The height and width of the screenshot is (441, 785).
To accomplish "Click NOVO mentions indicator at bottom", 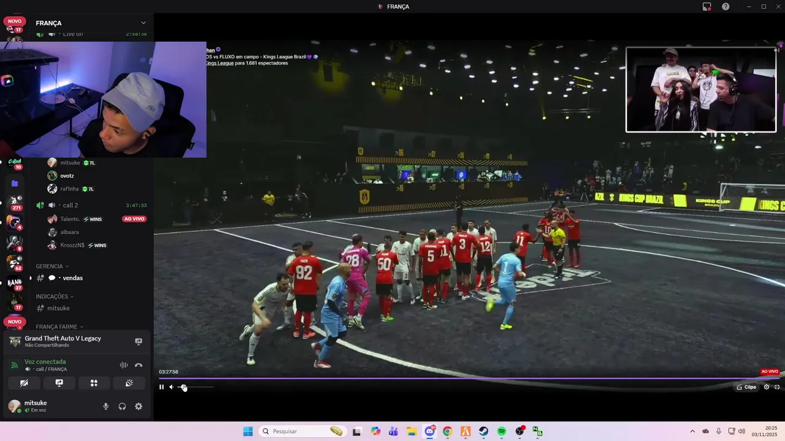I will (15, 322).
